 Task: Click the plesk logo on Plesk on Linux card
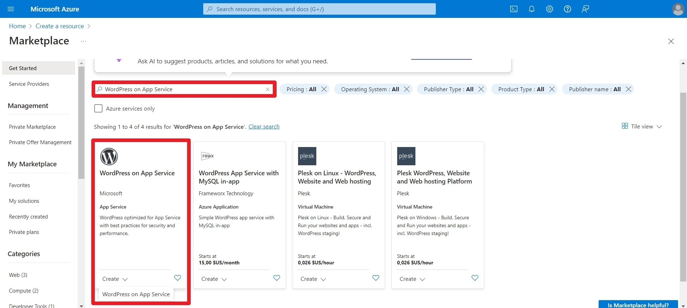coord(307,156)
